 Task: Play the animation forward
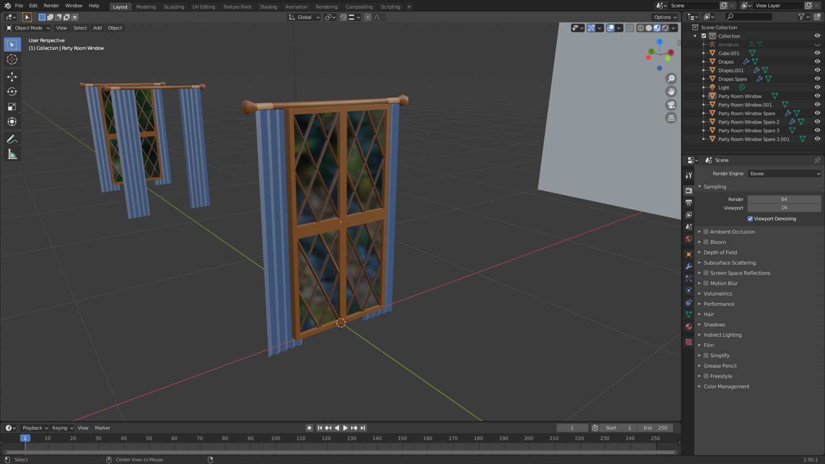(345, 428)
